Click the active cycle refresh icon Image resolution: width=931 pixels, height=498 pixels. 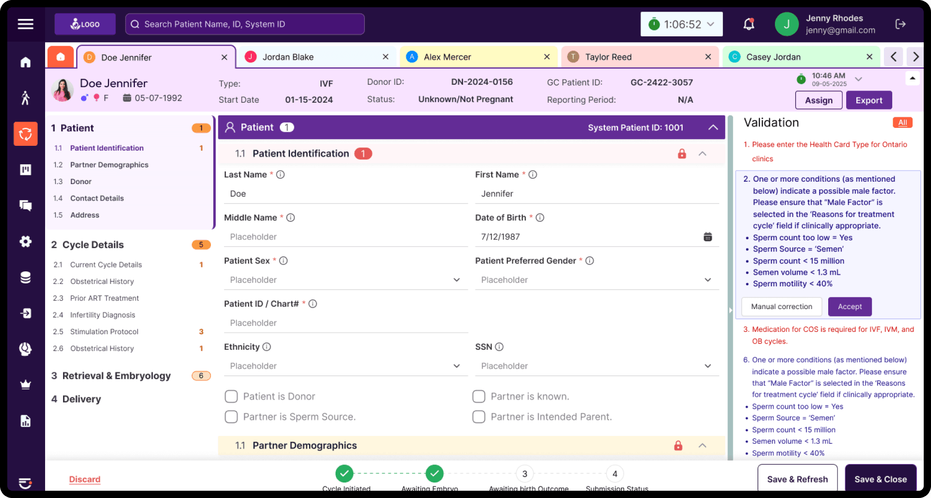pyautogui.click(x=25, y=134)
